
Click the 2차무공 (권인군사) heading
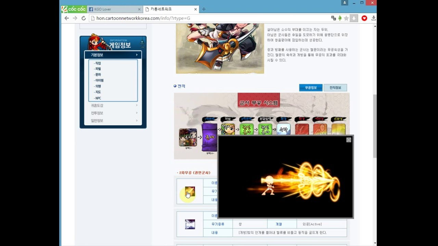point(194,173)
